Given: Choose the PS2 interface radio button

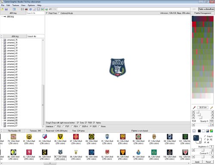Looking at the screenshot, I should [55, 126].
